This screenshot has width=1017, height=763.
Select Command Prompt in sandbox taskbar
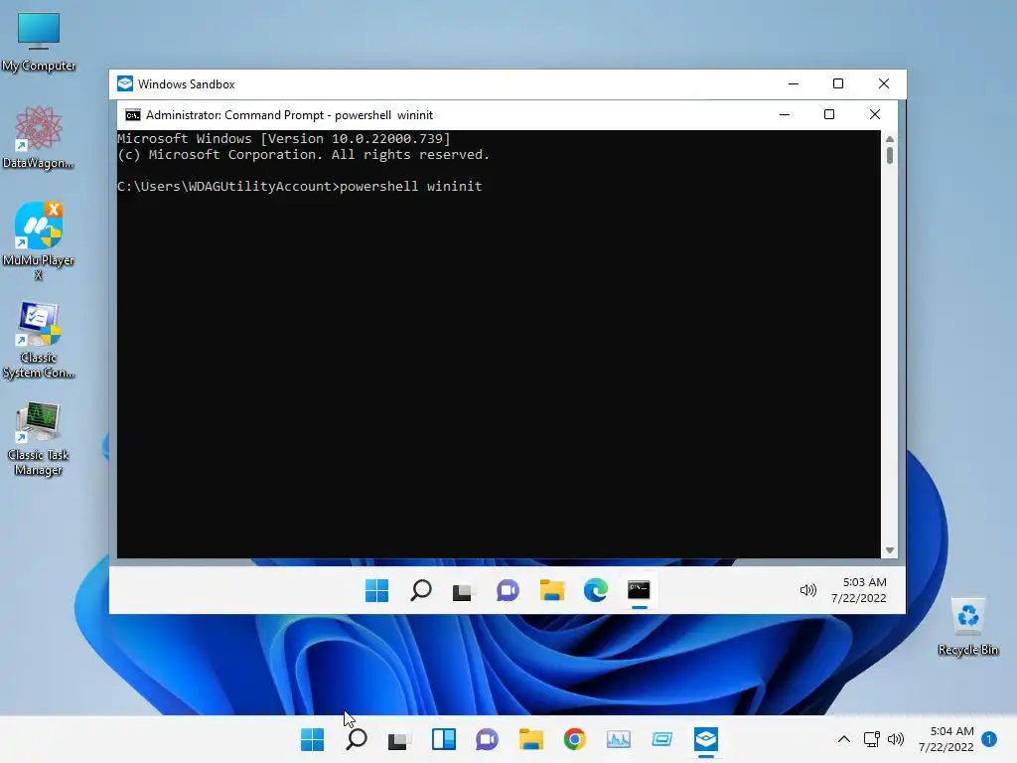pyautogui.click(x=639, y=590)
